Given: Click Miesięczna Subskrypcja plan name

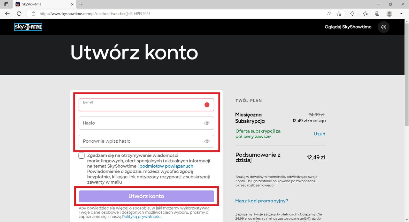Looking at the screenshot, I should pyautogui.click(x=250, y=118).
